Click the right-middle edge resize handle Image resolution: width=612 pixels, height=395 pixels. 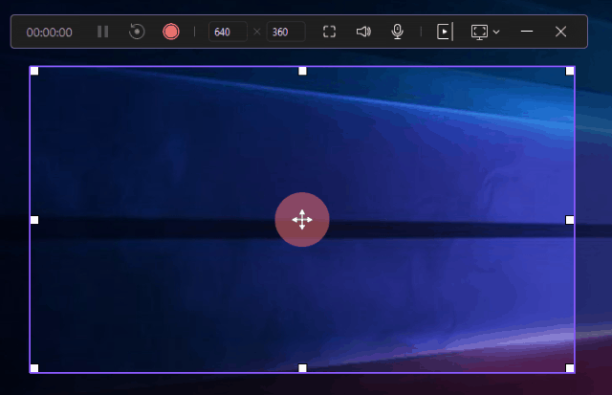570,220
